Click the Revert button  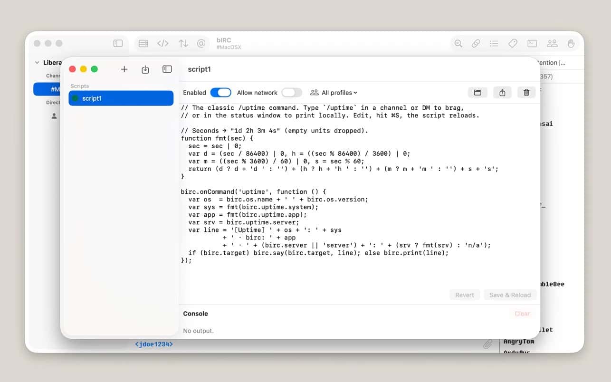click(465, 295)
